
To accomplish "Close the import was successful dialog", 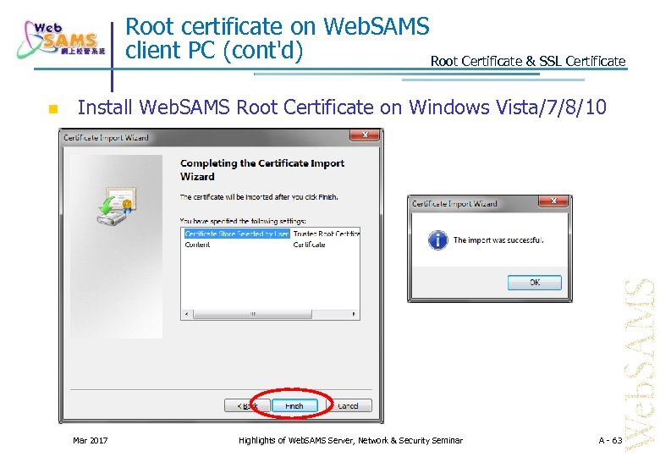I will [553, 201].
